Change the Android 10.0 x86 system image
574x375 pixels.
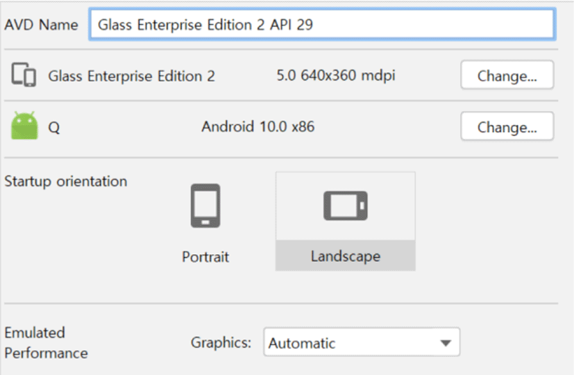coord(507,126)
